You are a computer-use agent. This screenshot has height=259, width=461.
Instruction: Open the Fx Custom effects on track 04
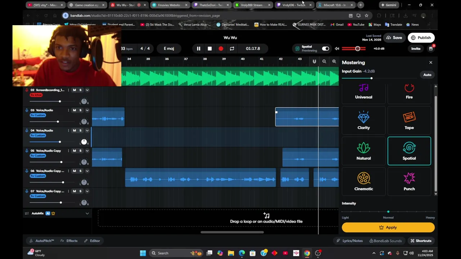[38, 136]
